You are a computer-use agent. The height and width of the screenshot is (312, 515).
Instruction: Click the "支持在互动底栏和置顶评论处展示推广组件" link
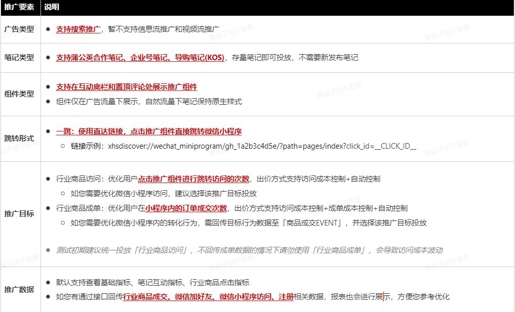point(127,86)
